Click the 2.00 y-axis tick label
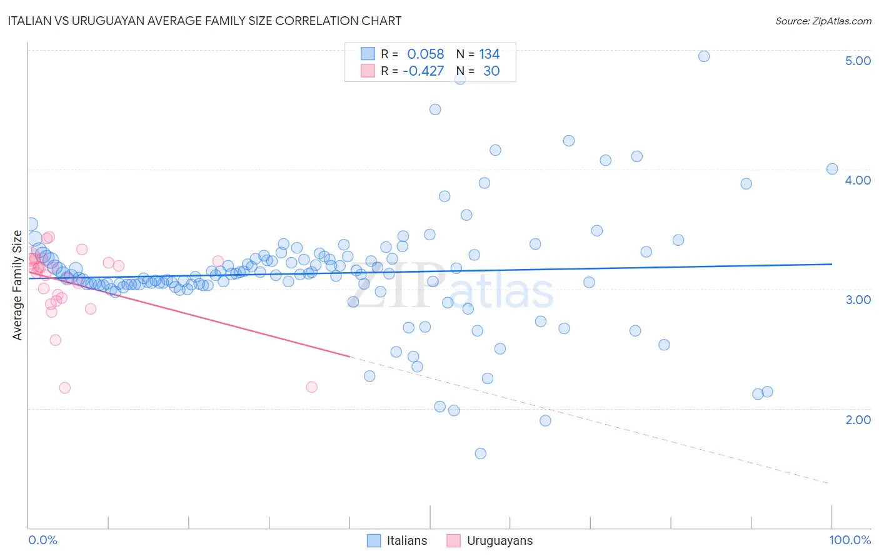Viewport: 879px width, 558px height. (x=858, y=420)
